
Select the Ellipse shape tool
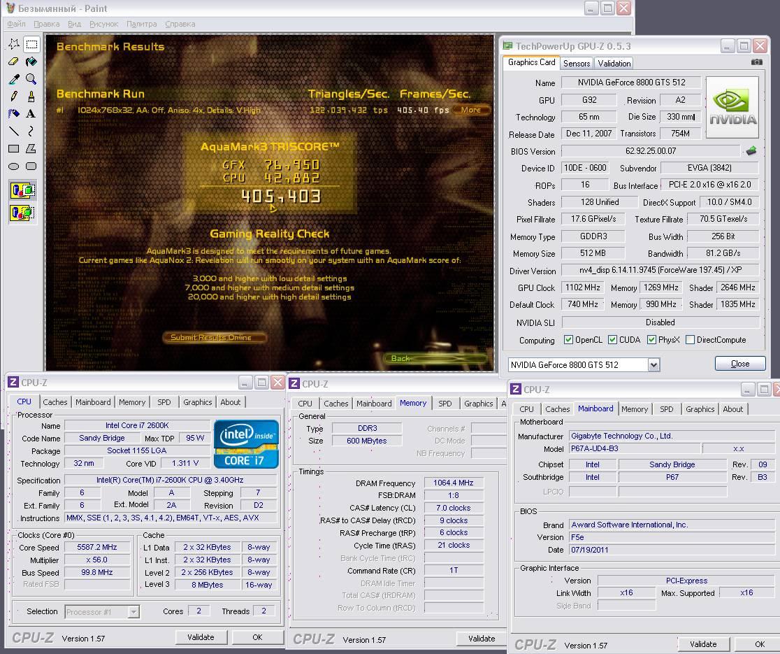click(14, 166)
